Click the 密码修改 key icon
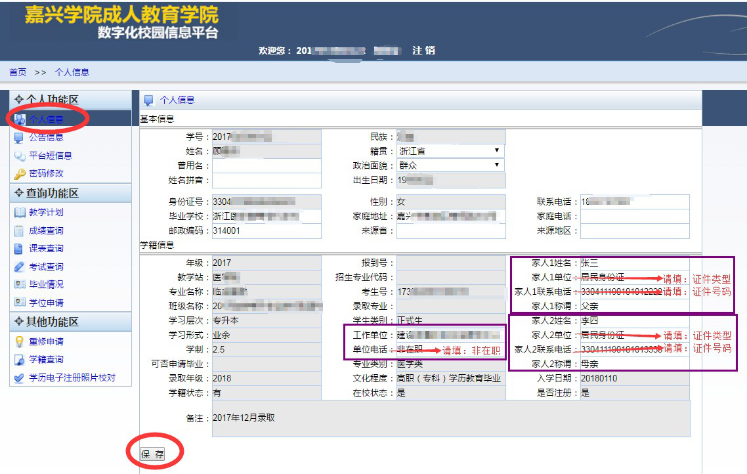 coord(19,174)
